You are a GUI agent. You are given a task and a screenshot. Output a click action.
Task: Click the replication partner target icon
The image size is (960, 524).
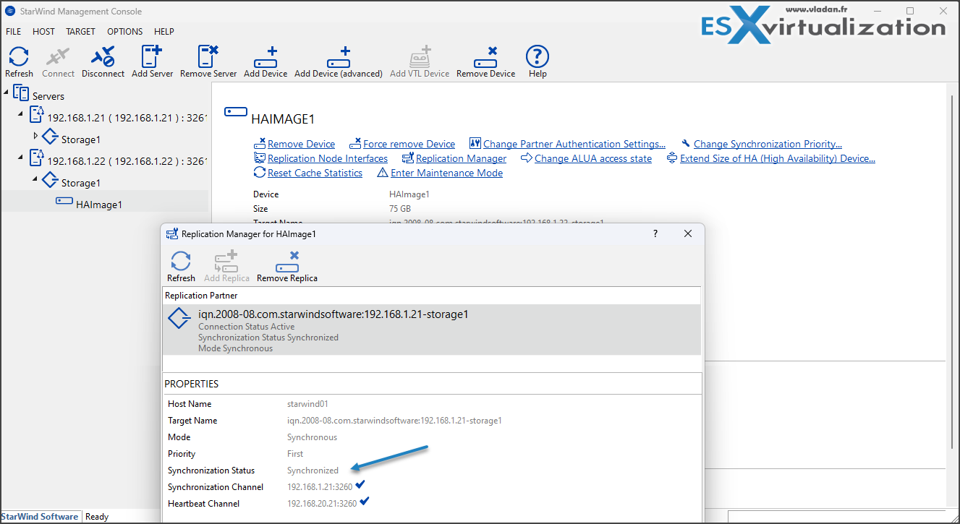(179, 319)
